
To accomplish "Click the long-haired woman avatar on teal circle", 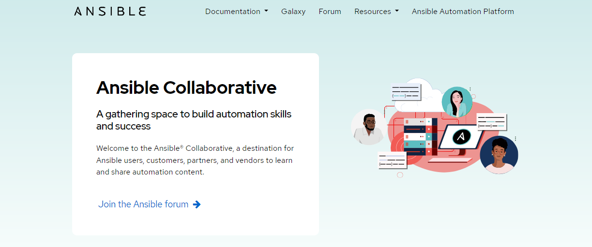I will click(457, 102).
